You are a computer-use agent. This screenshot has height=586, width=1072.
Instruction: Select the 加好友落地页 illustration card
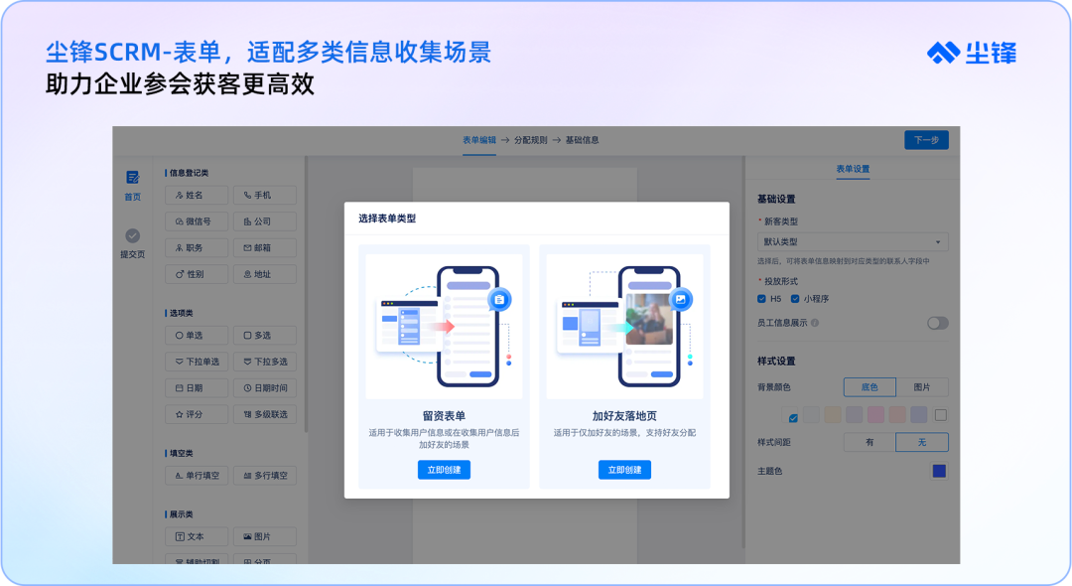[x=624, y=326]
